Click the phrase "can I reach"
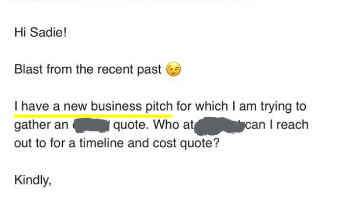The width and height of the screenshot is (344, 206). (277, 124)
